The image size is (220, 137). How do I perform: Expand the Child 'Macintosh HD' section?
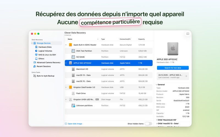[156, 120]
